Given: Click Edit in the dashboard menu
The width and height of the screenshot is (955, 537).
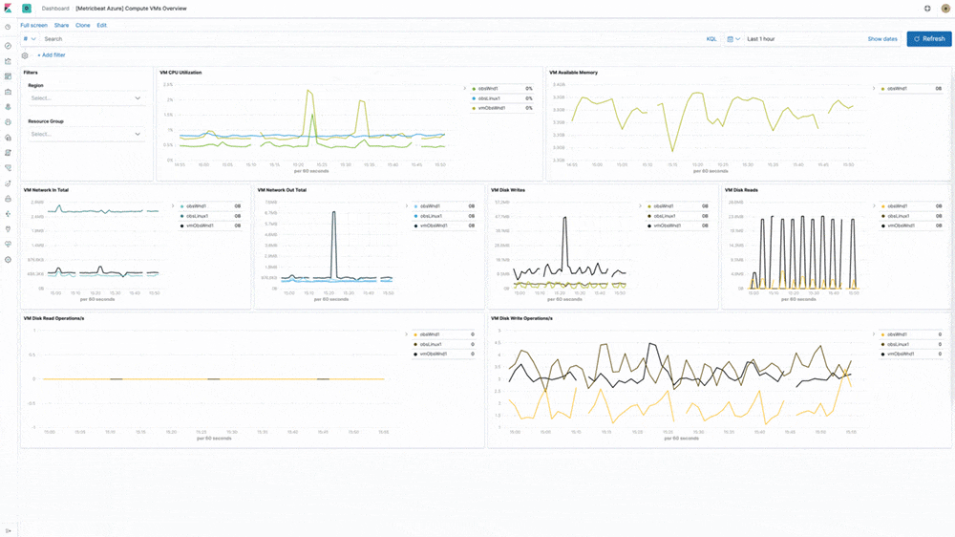Looking at the screenshot, I should pyautogui.click(x=102, y=26).
